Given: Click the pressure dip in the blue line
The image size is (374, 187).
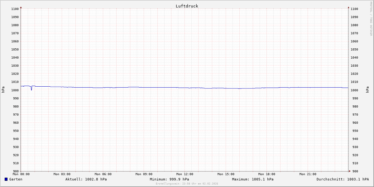Looking at the screenshot, I should pyautogui.click(x=31, y=89).
